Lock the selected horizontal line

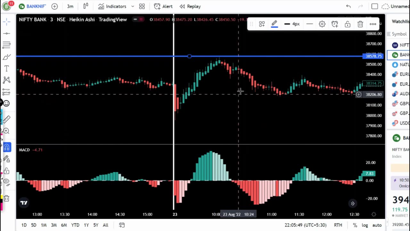click(x=348, y=24)
